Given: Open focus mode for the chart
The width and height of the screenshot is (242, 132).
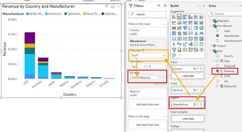Looking at the screenshot, I should point(113,7).
